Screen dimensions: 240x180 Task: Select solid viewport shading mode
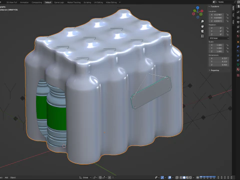click(184, 177)
